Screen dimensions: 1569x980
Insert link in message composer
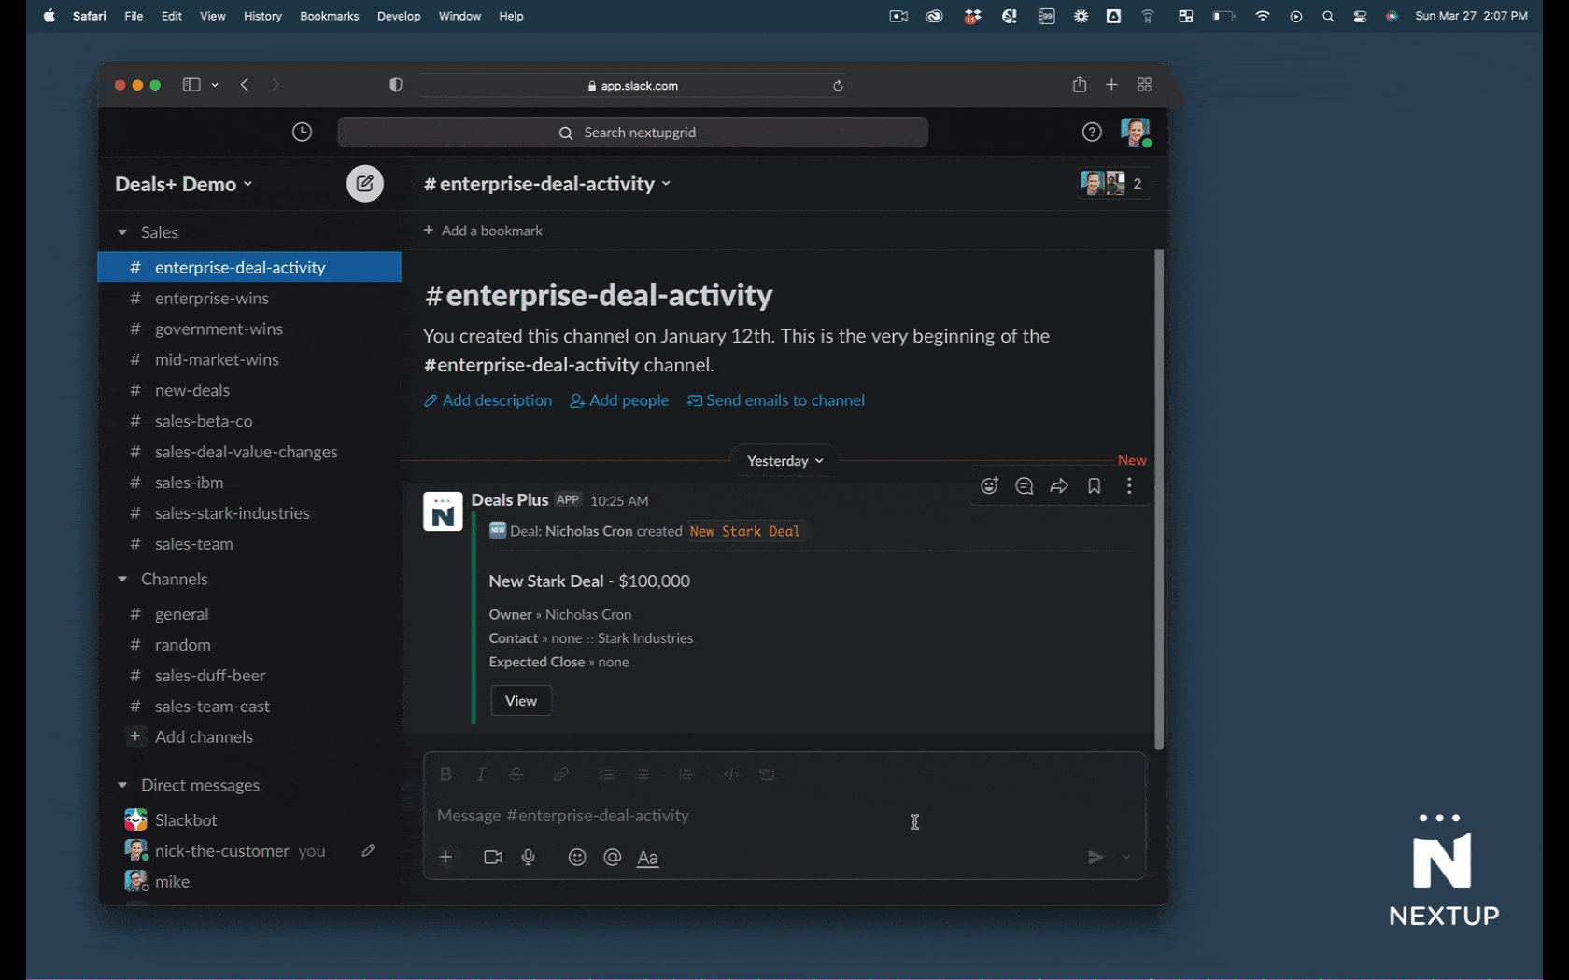pos(561,775)
